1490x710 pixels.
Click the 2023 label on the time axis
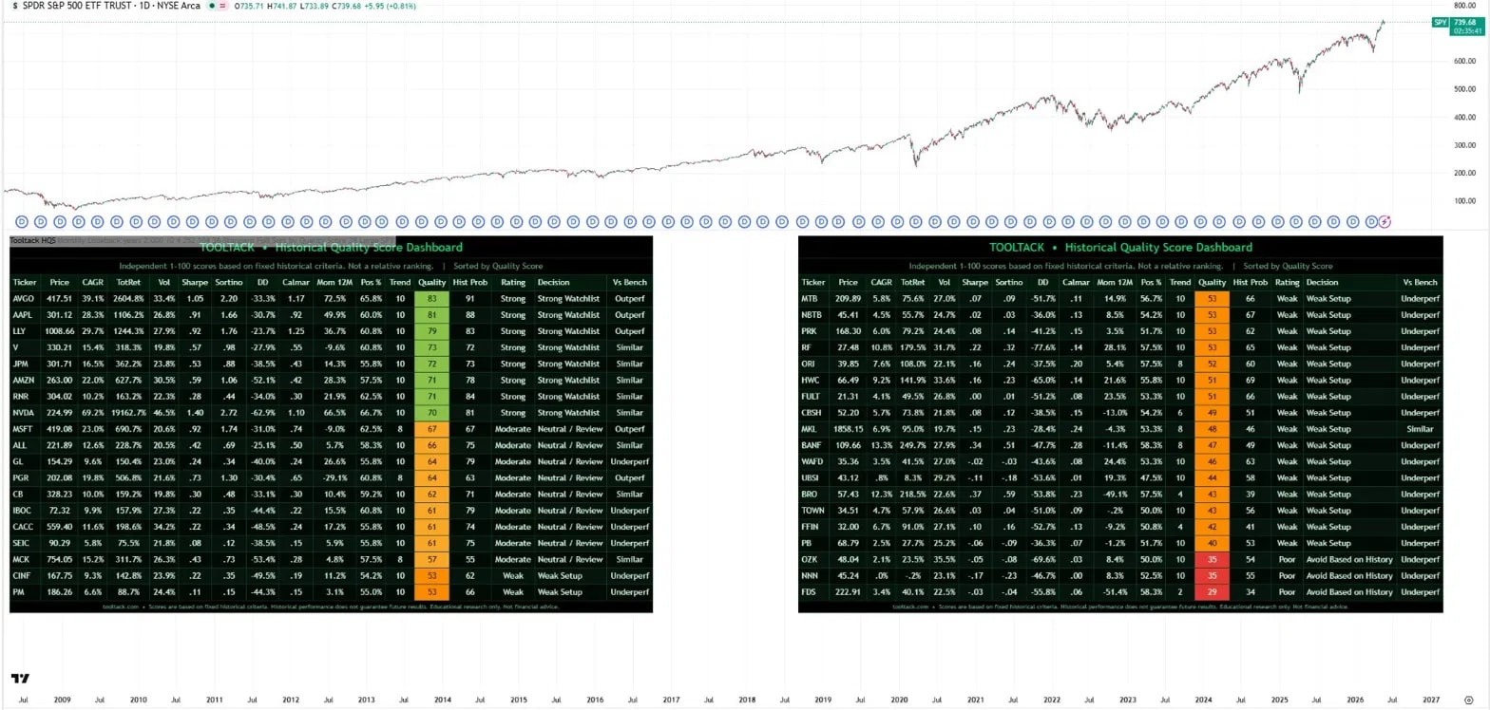pos(1127,700)
